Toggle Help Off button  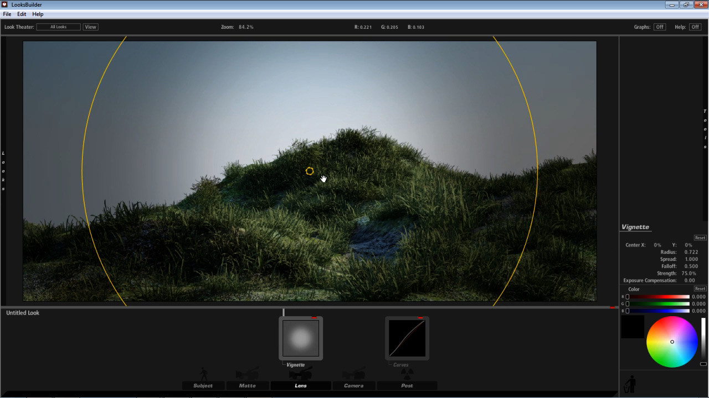(x=695, y=27)
